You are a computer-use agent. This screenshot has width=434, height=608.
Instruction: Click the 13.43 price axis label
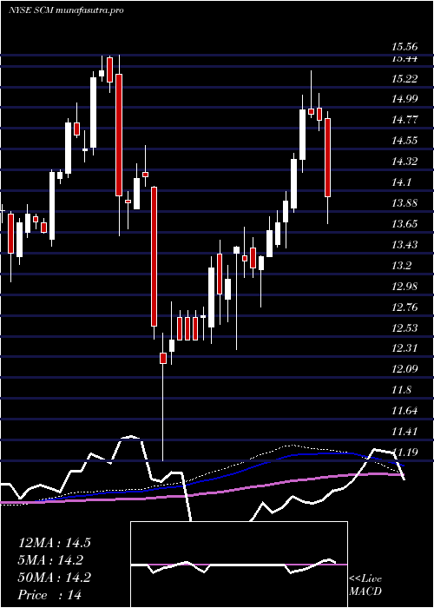(x=404, y=245)
